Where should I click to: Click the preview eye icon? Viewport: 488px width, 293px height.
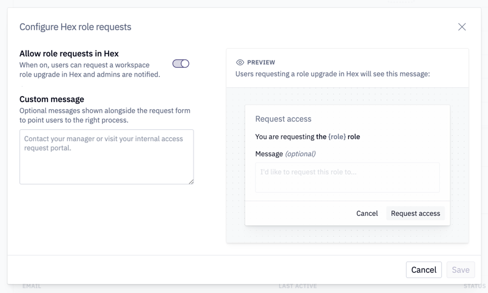pos(240,62)
